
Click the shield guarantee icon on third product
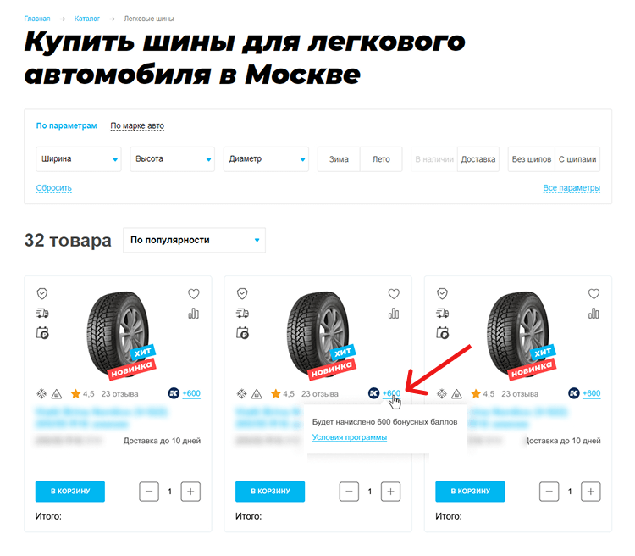click(442, 293)
